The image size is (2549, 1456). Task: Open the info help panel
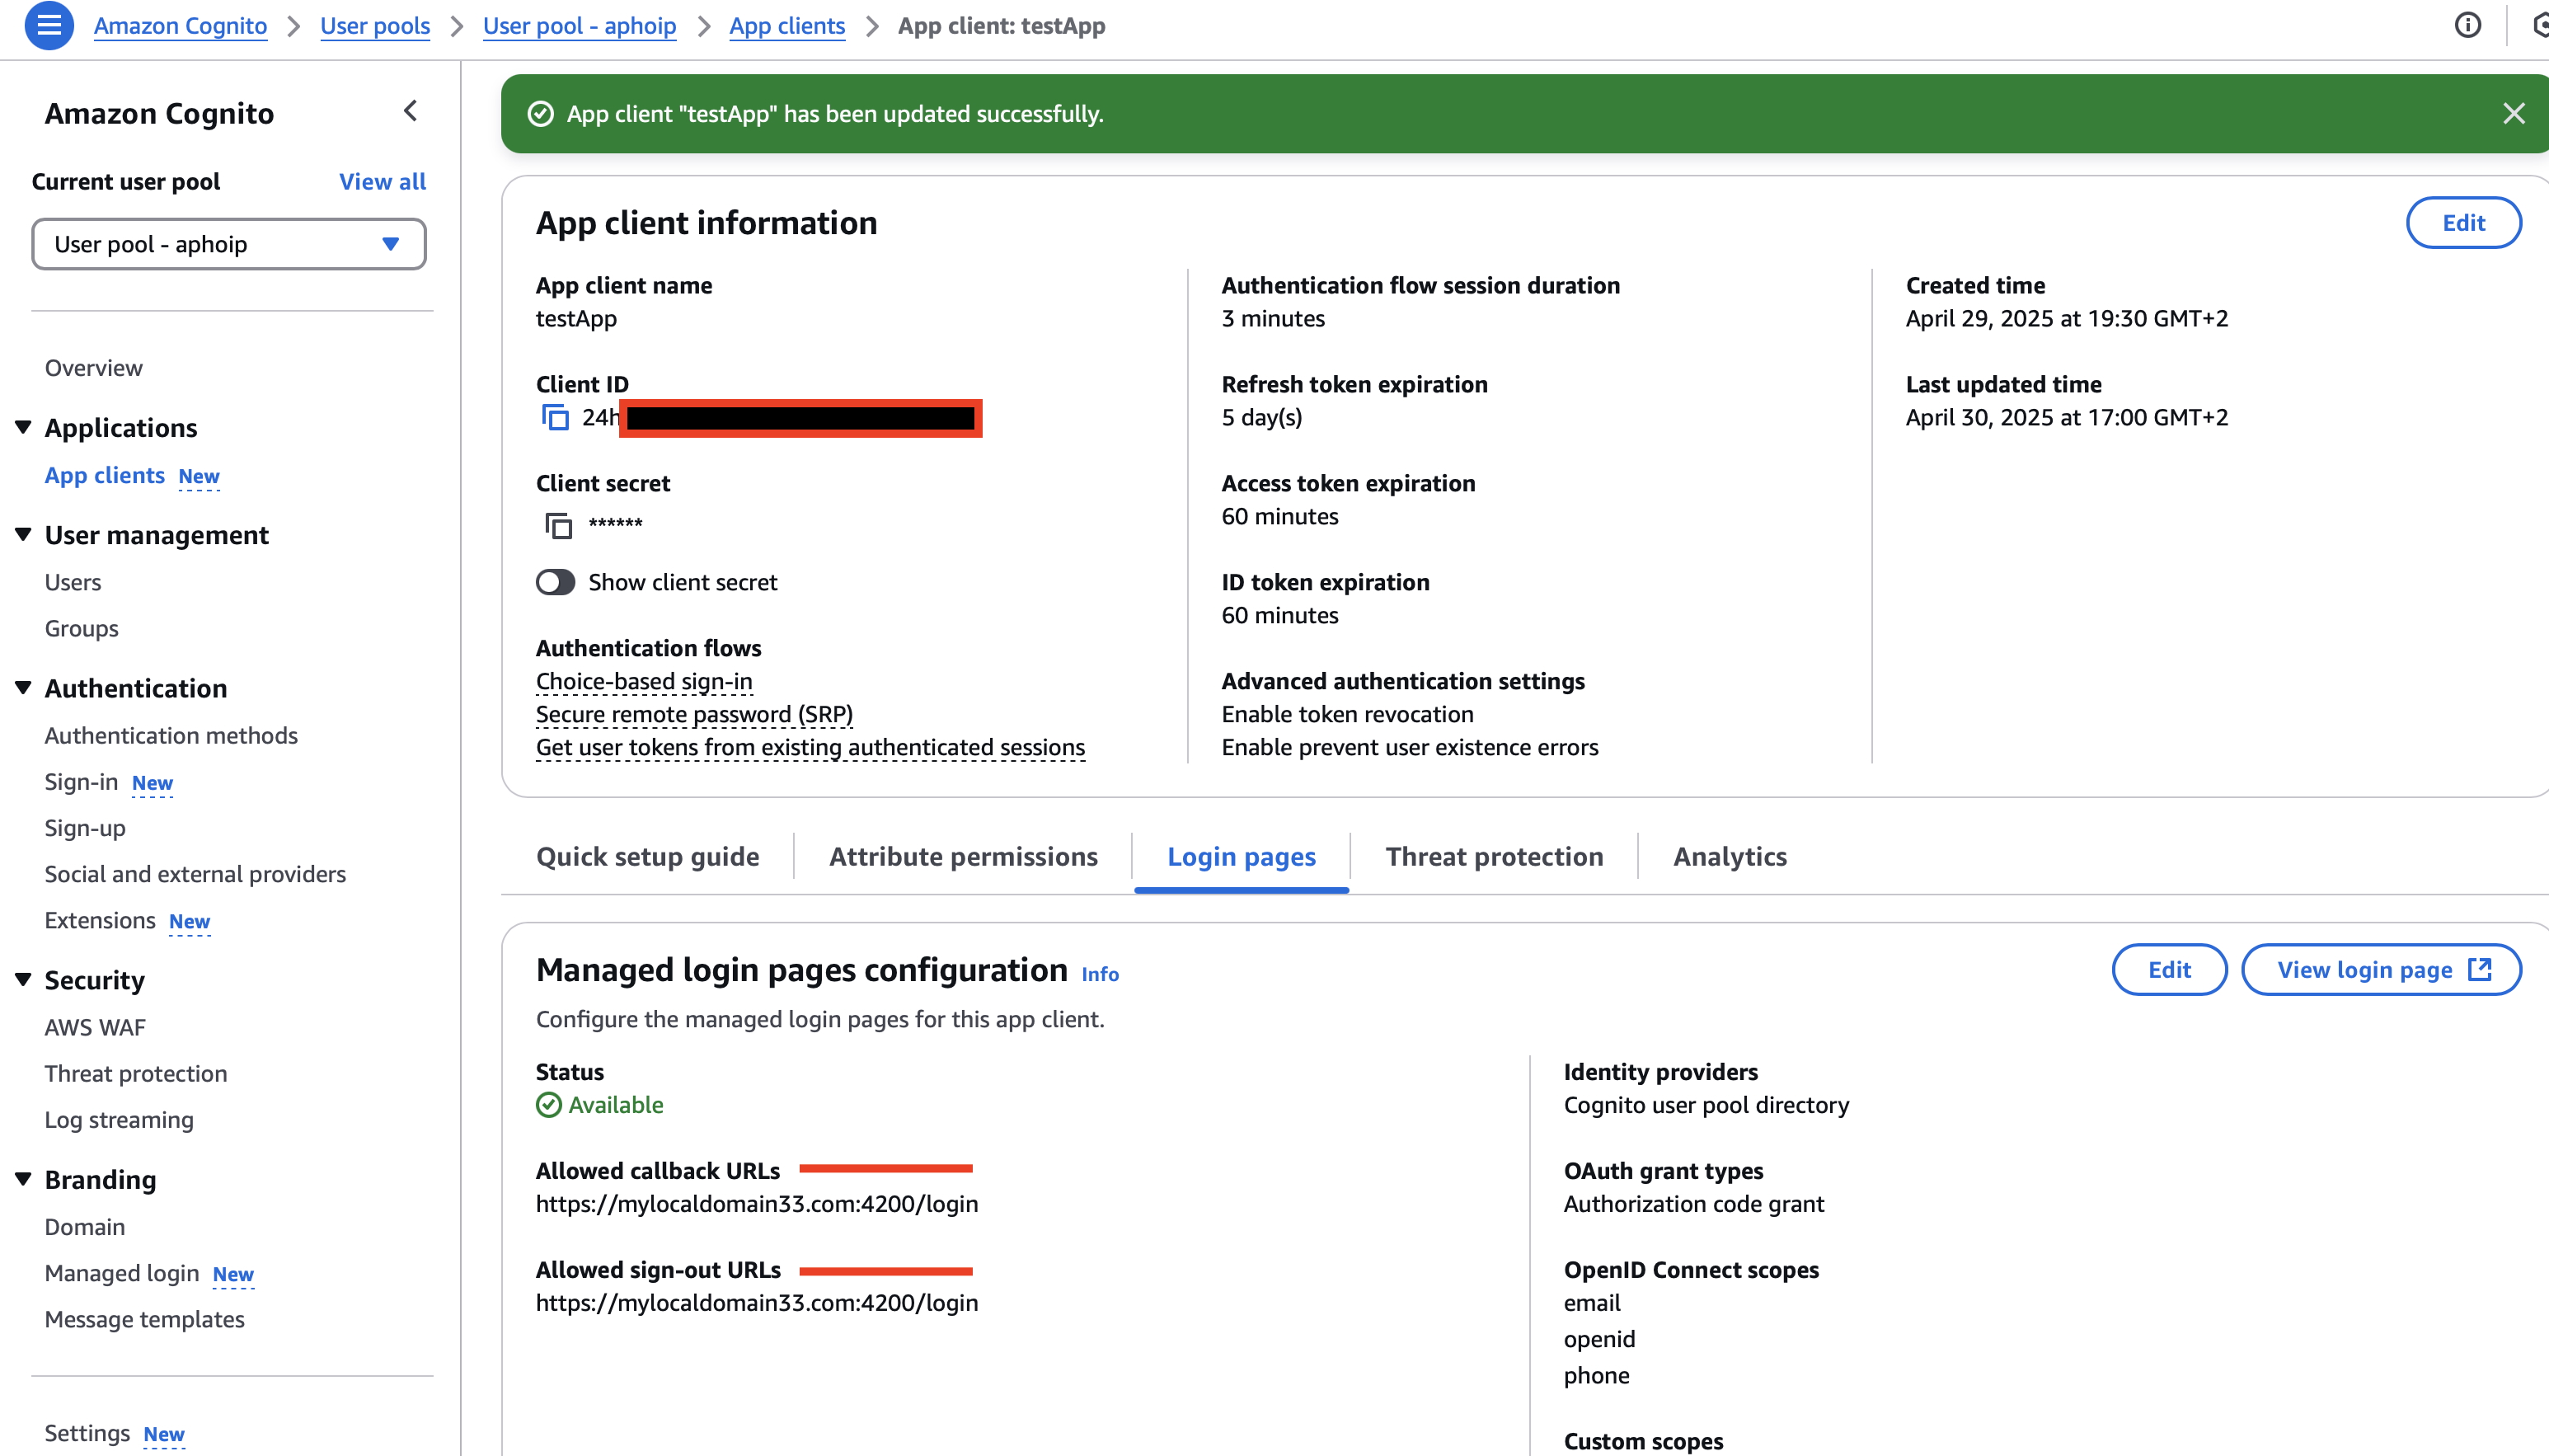click(2468, 25)
